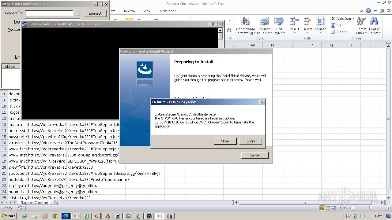Click the macro recording icon in status bar
Viewport: 392px width, 220px height.
tap(20, 208)
